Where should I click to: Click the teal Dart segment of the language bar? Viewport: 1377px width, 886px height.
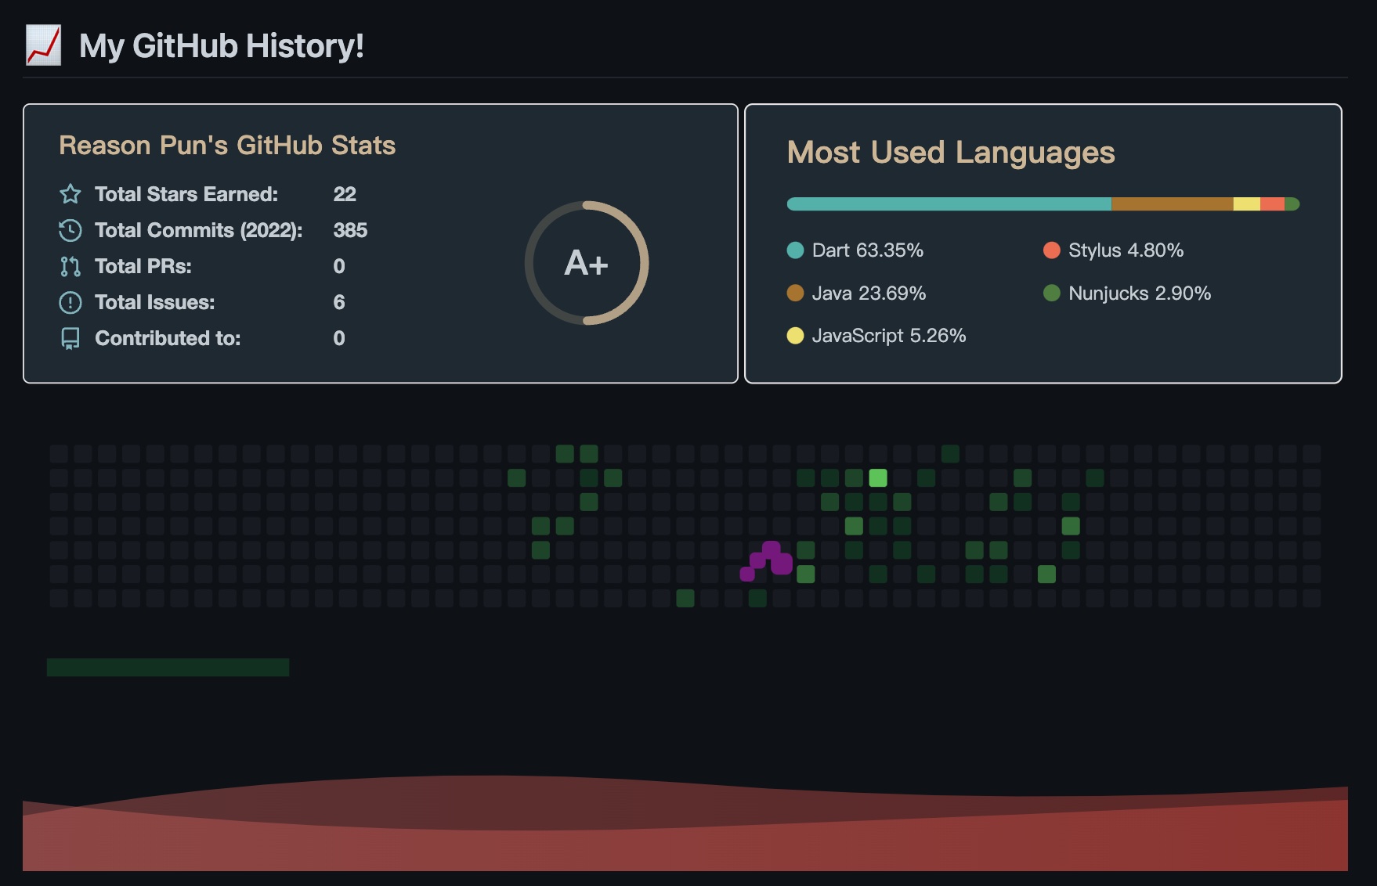pyautogui.click(x=948, y=204)
